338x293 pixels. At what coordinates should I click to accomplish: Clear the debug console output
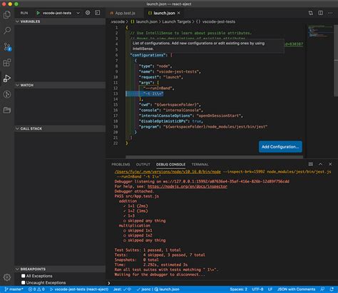coord(310,164)
